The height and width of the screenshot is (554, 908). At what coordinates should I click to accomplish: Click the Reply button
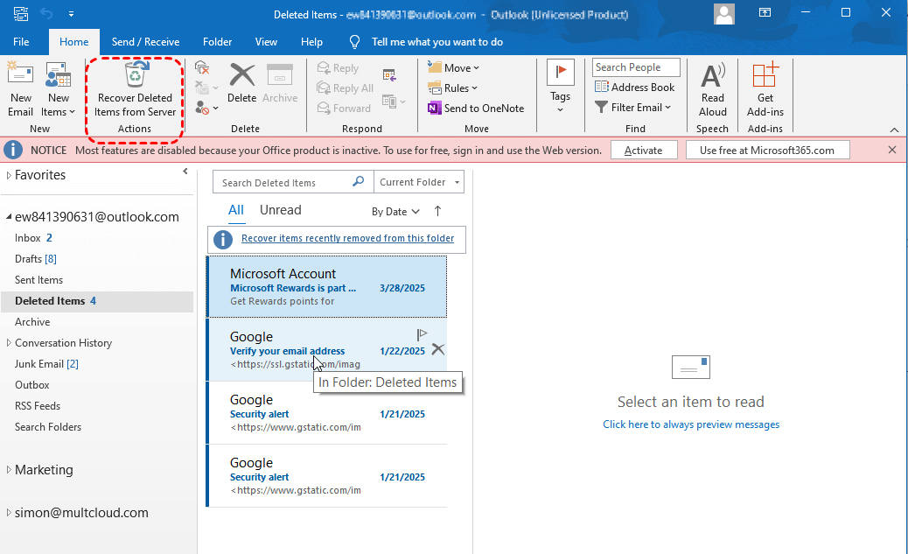coord(339,67)
